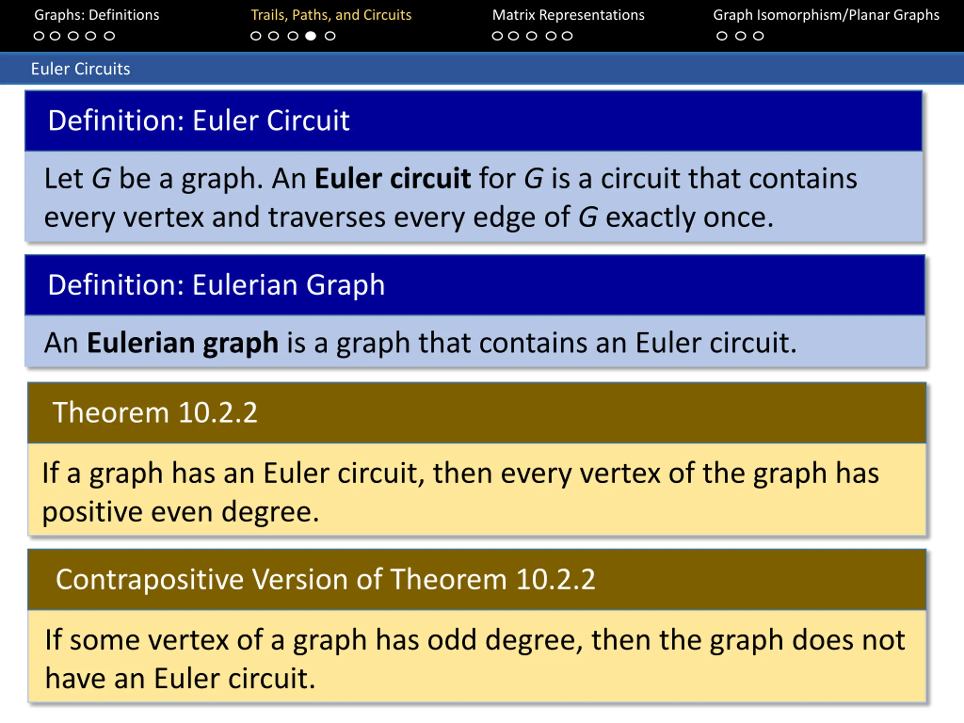This screenshot has width=964, height=723.
Task: Jump to second dot under Trails, Paths, and Circuits
Action: [273, 36]
